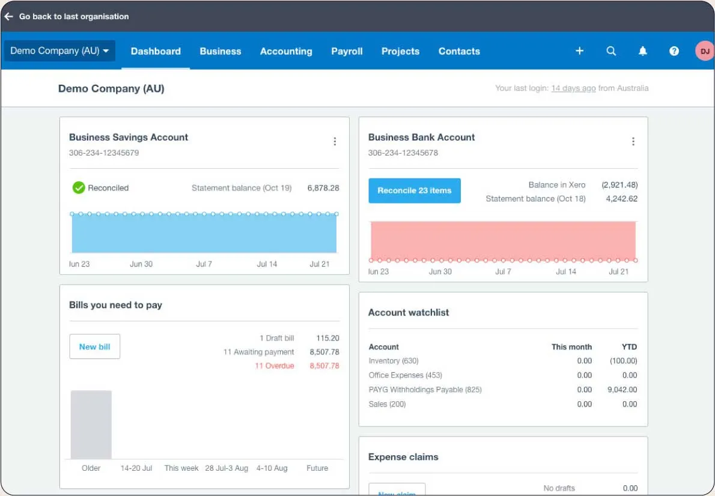This screenshot has width=715, height=496.
Task: Open Business Savings Account options menu
Action: (x=335, y=141)
